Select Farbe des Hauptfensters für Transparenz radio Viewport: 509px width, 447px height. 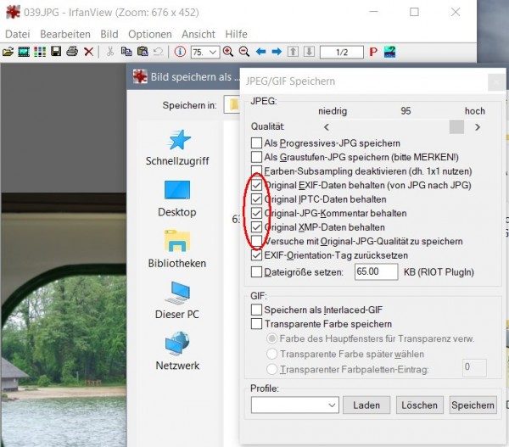(271, 338)
